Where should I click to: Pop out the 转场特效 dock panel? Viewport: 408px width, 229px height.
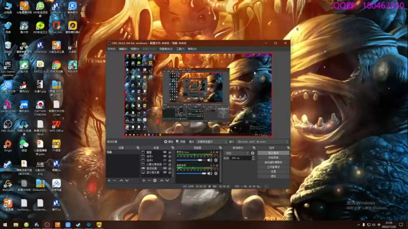tap(254, 148)
